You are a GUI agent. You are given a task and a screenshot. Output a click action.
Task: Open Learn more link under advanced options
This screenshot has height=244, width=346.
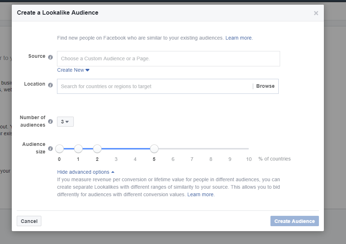tap(201, 194)
